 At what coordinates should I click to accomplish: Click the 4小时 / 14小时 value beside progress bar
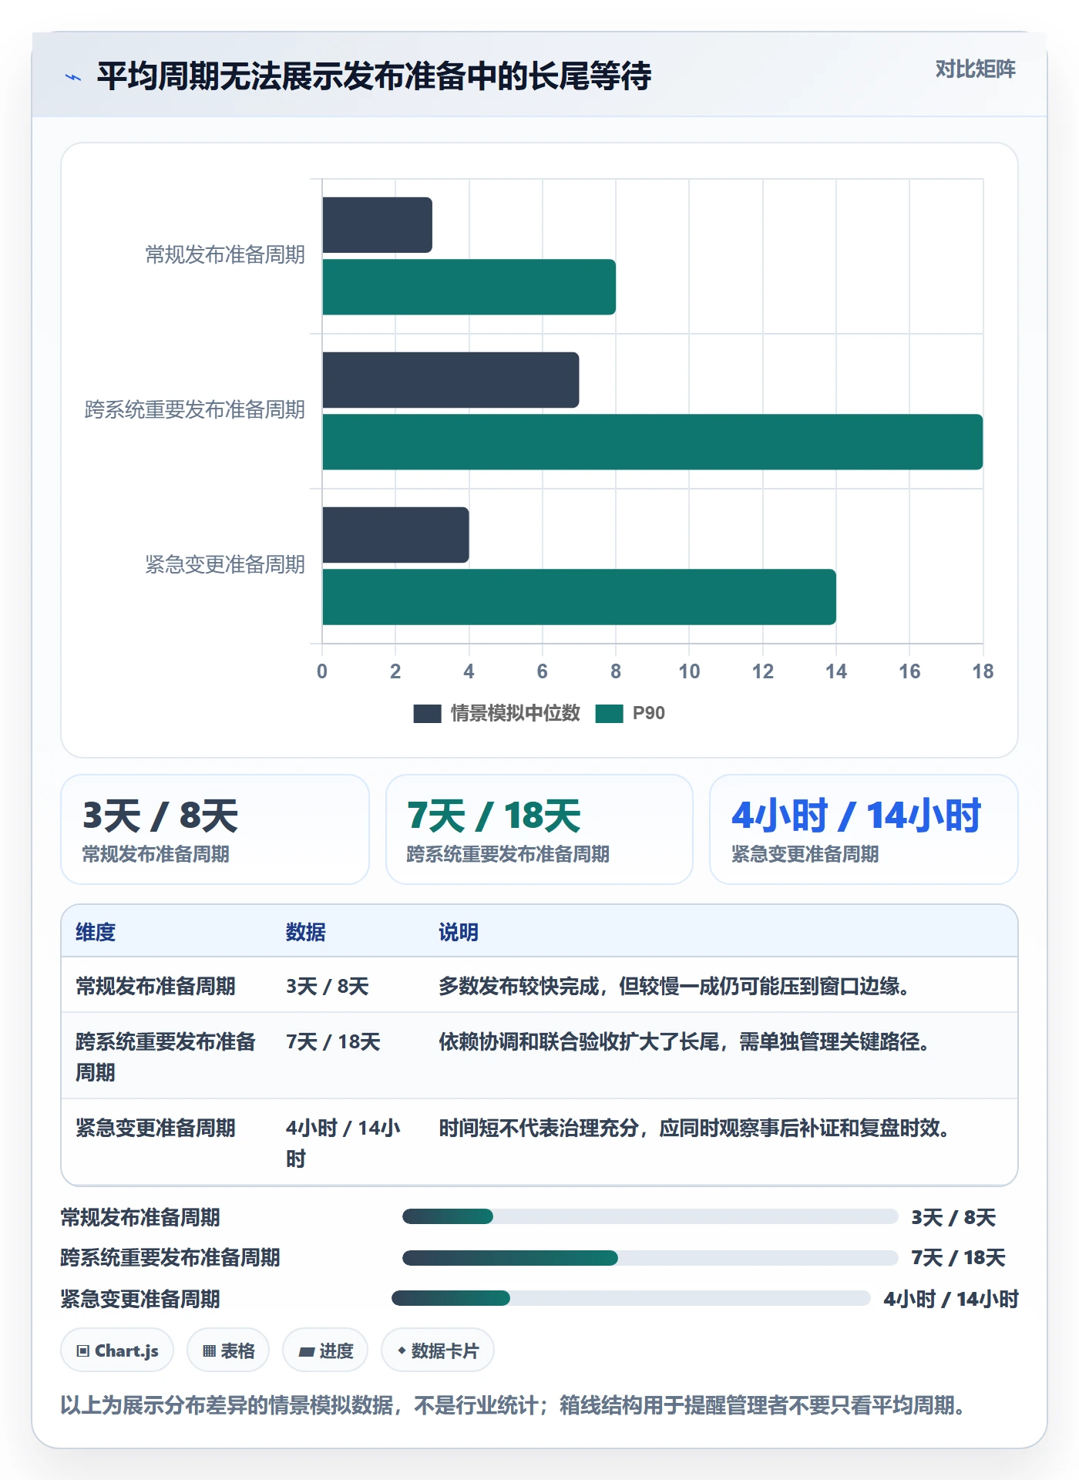click(951, 1299)
